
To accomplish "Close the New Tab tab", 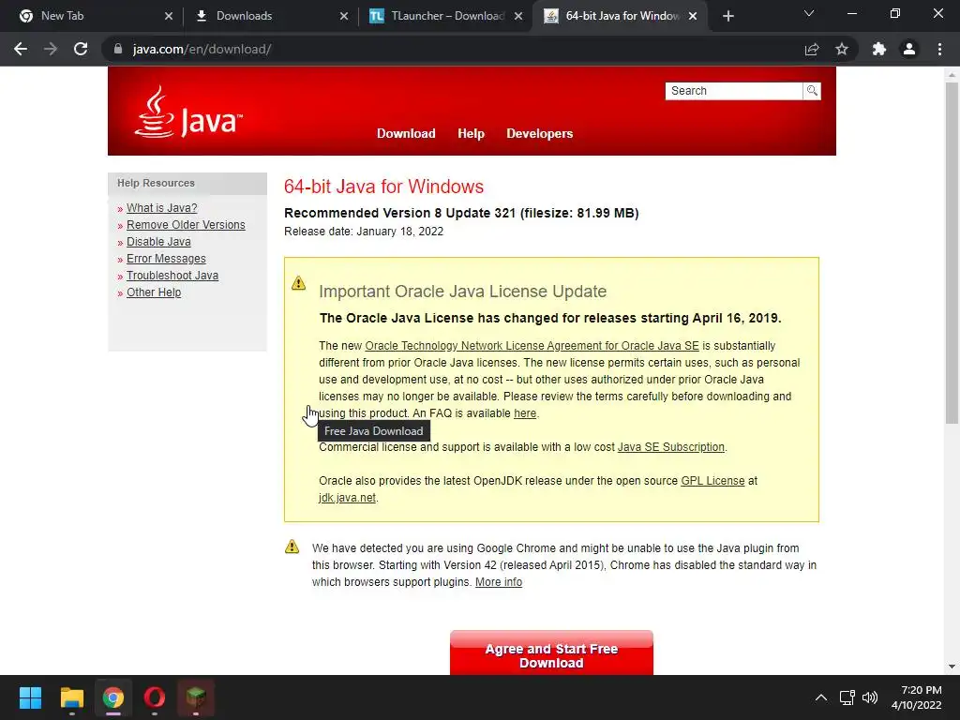I will 169,16.
